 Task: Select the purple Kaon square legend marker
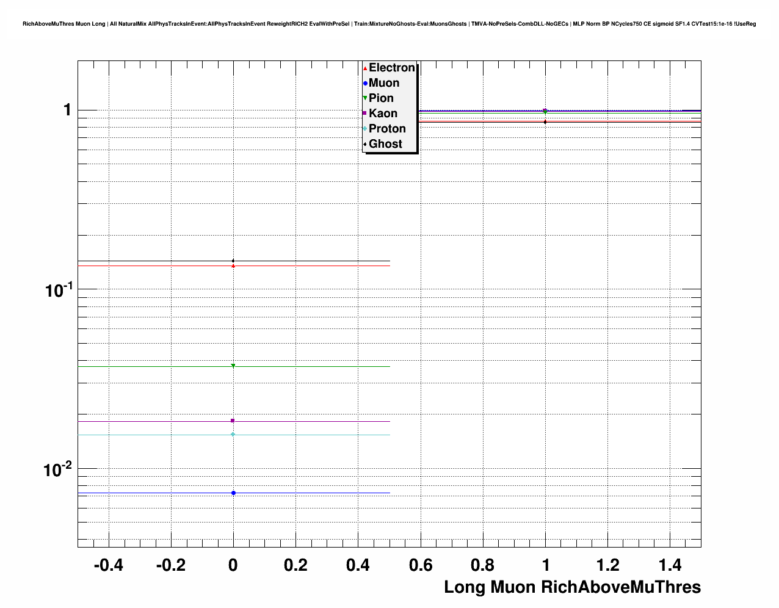click(365, 114)
